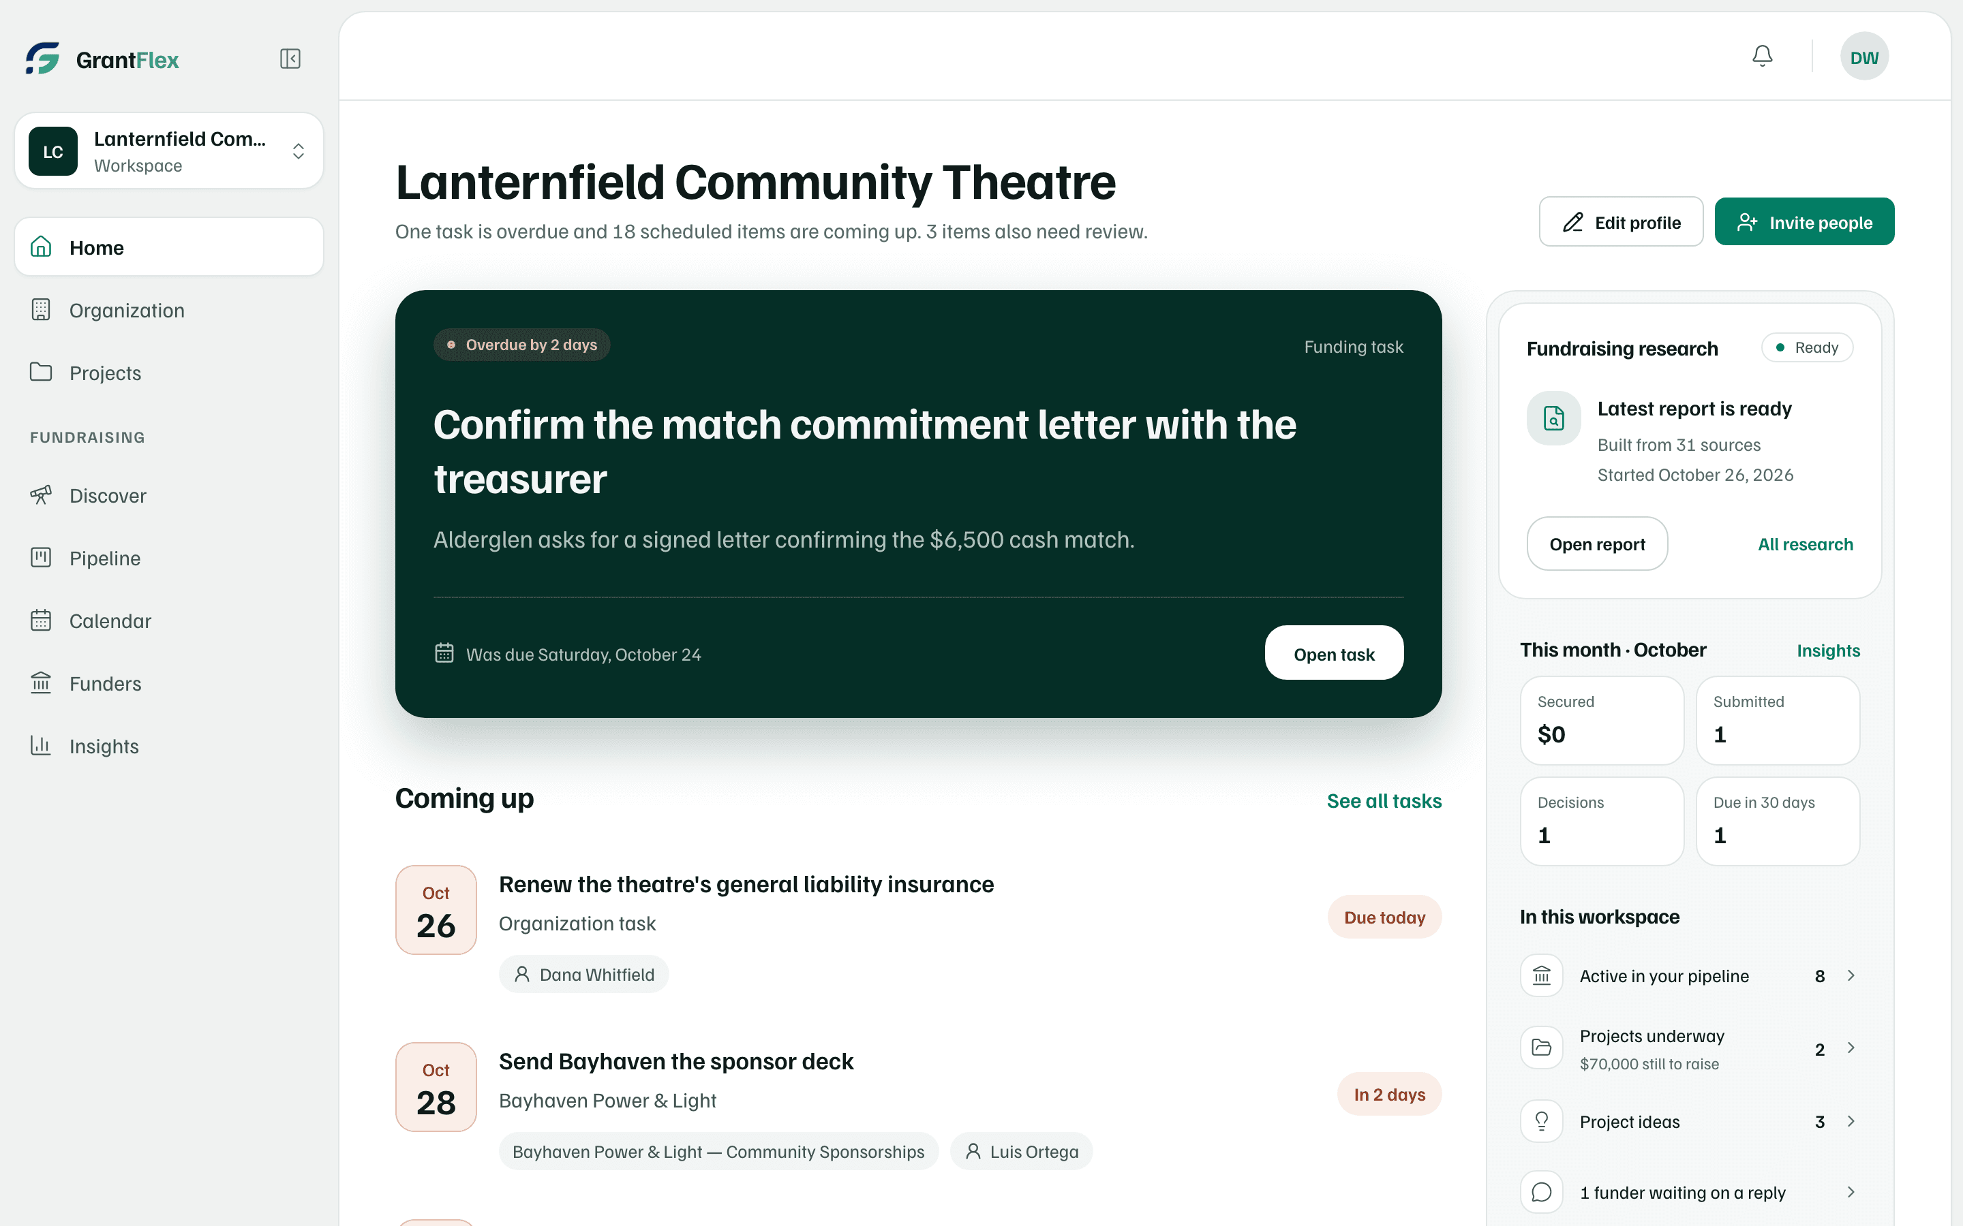Click the LC workspace badge
1963x1226 pixels.
click(x=52, y=151)
